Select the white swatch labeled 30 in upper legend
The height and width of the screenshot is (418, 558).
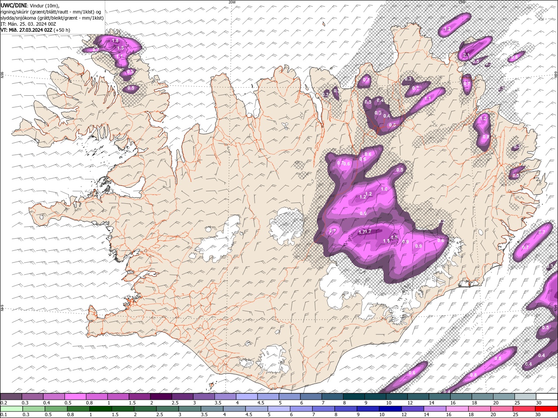pyautogui.click(x=547, y=397)
